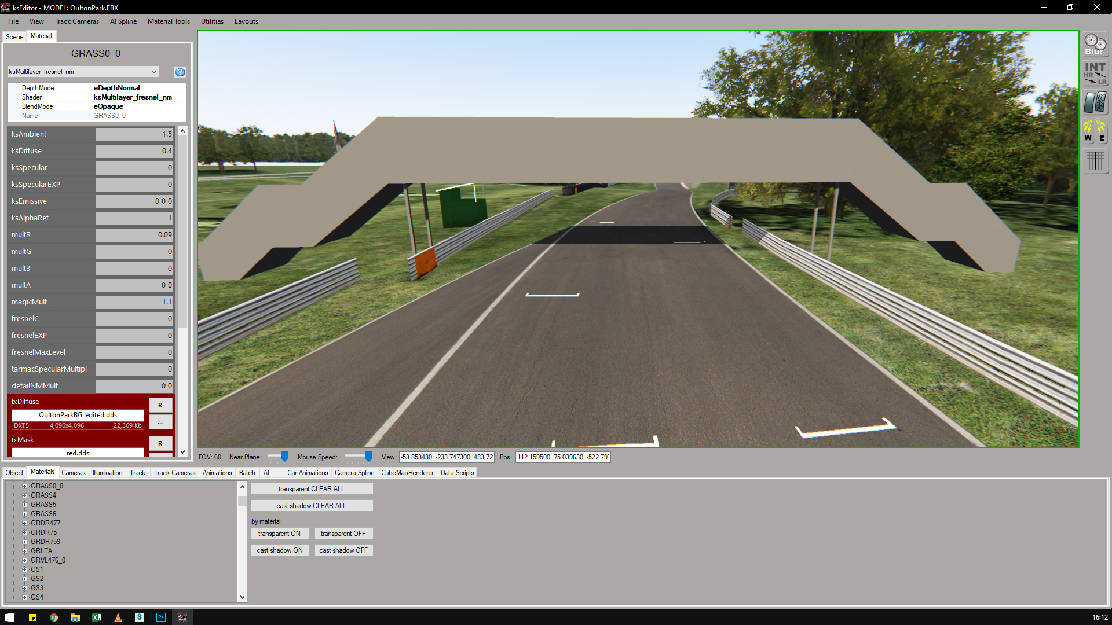Select the GS3 material row

pyautogui.click(x=37, y=588)
